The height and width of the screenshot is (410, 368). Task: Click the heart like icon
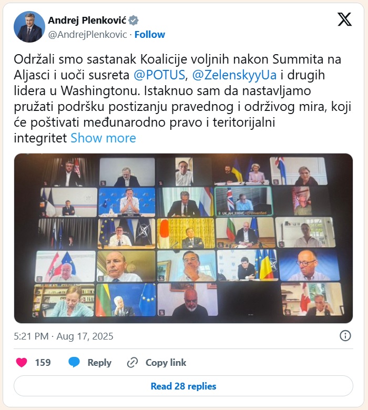[22, 362]
